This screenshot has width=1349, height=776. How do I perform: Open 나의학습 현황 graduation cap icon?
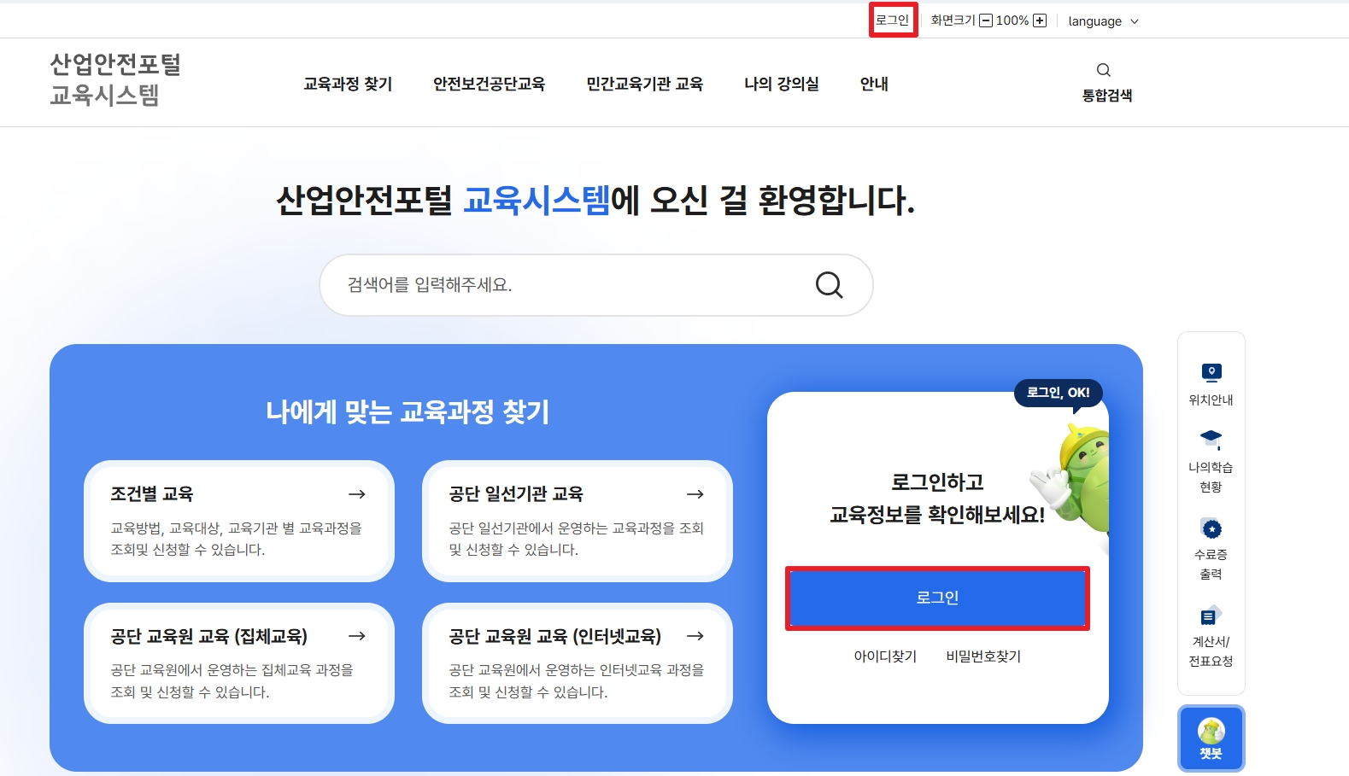(x=1211, y=439)
